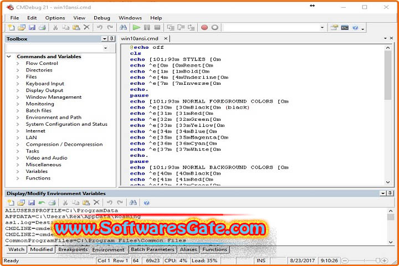The height and width of the screenshot is (266, 399).
Task: Click the Paste icon in main toolbar
Action: [76, 28]
